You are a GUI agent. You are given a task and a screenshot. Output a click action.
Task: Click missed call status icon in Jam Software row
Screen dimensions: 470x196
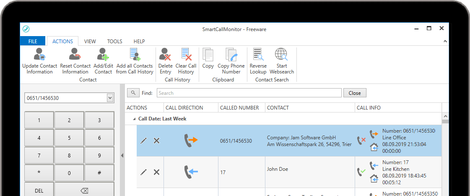361,140
